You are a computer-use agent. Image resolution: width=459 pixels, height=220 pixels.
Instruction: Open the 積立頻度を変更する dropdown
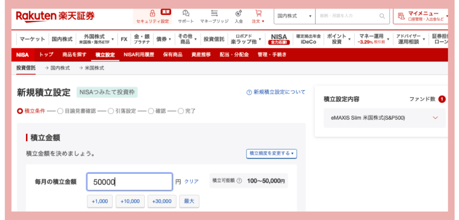(x=271, y=153)
